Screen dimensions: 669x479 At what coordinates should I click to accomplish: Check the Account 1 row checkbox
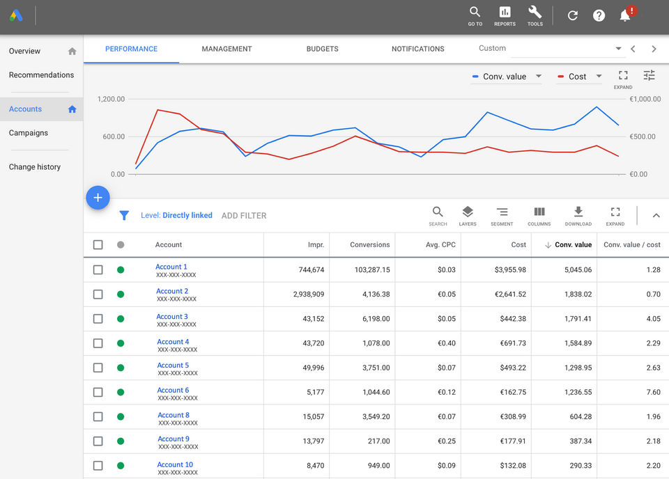(x=98, y=269)
